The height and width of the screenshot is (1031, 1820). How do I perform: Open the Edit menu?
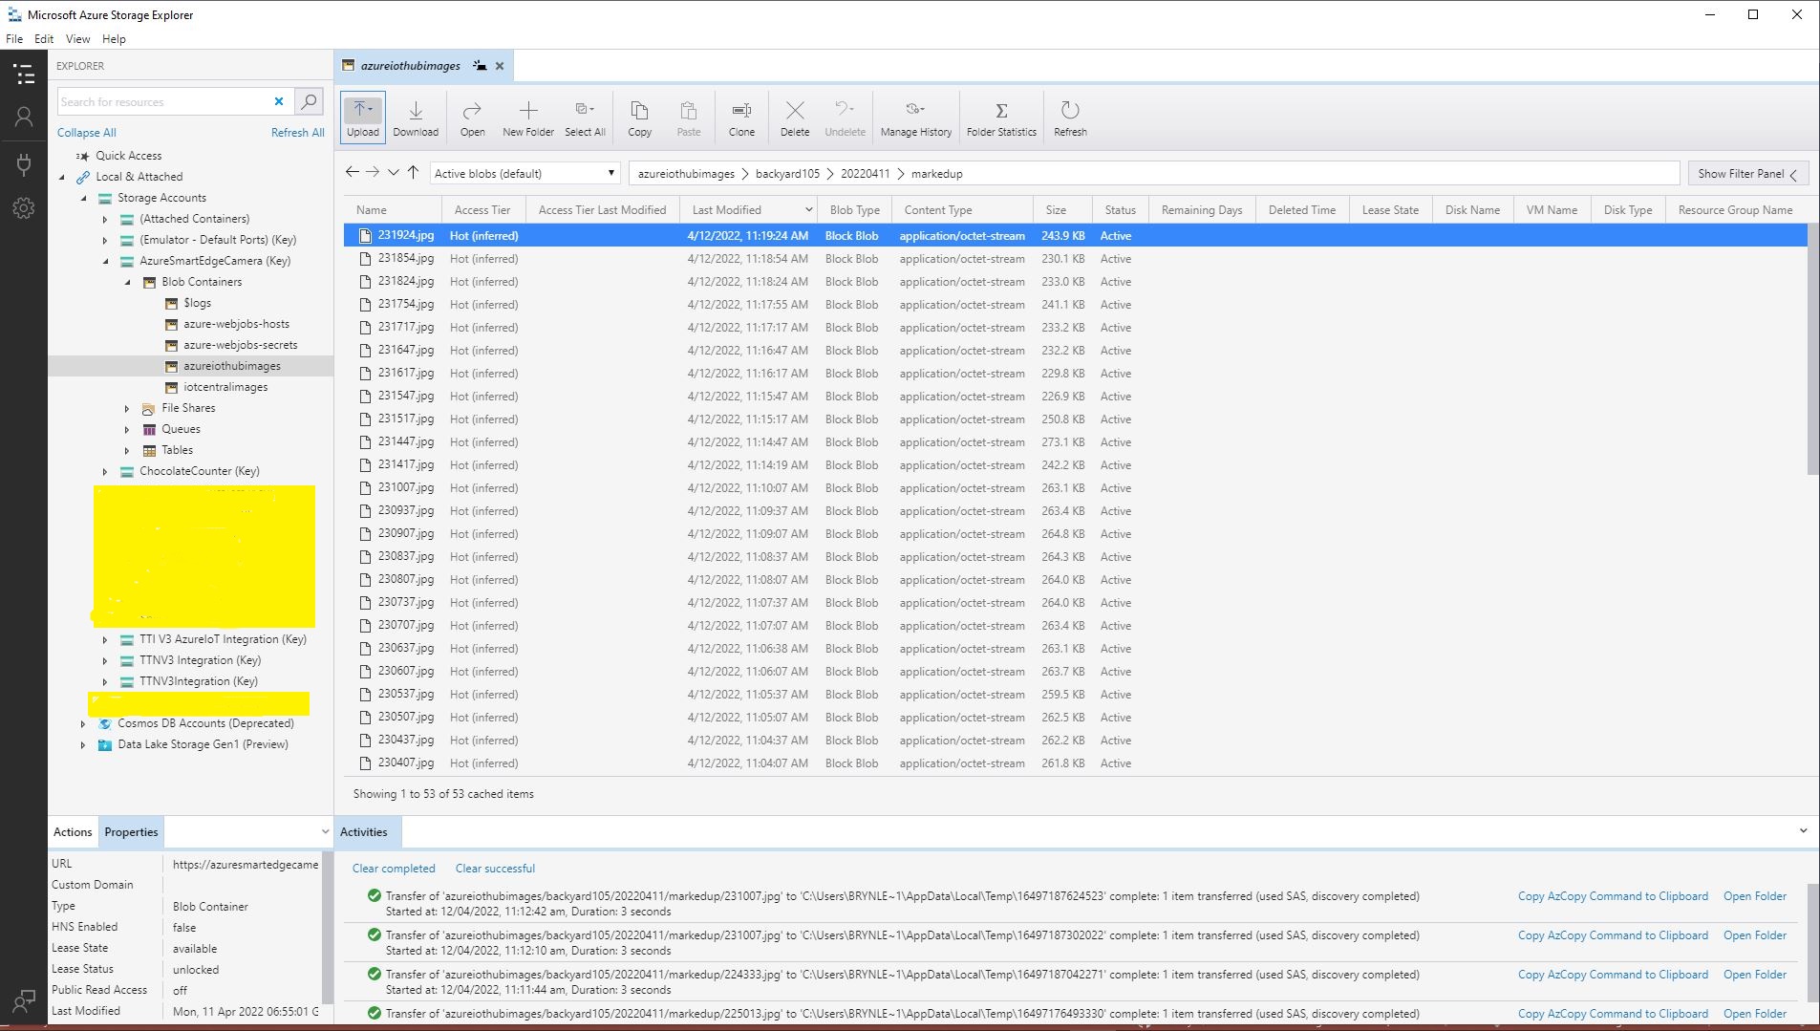point(44,39)
